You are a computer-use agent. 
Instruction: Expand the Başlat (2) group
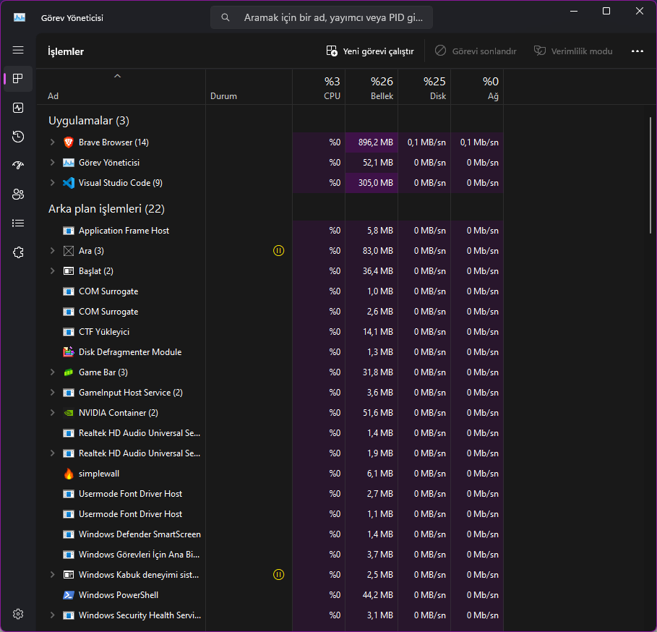point(52,271)
